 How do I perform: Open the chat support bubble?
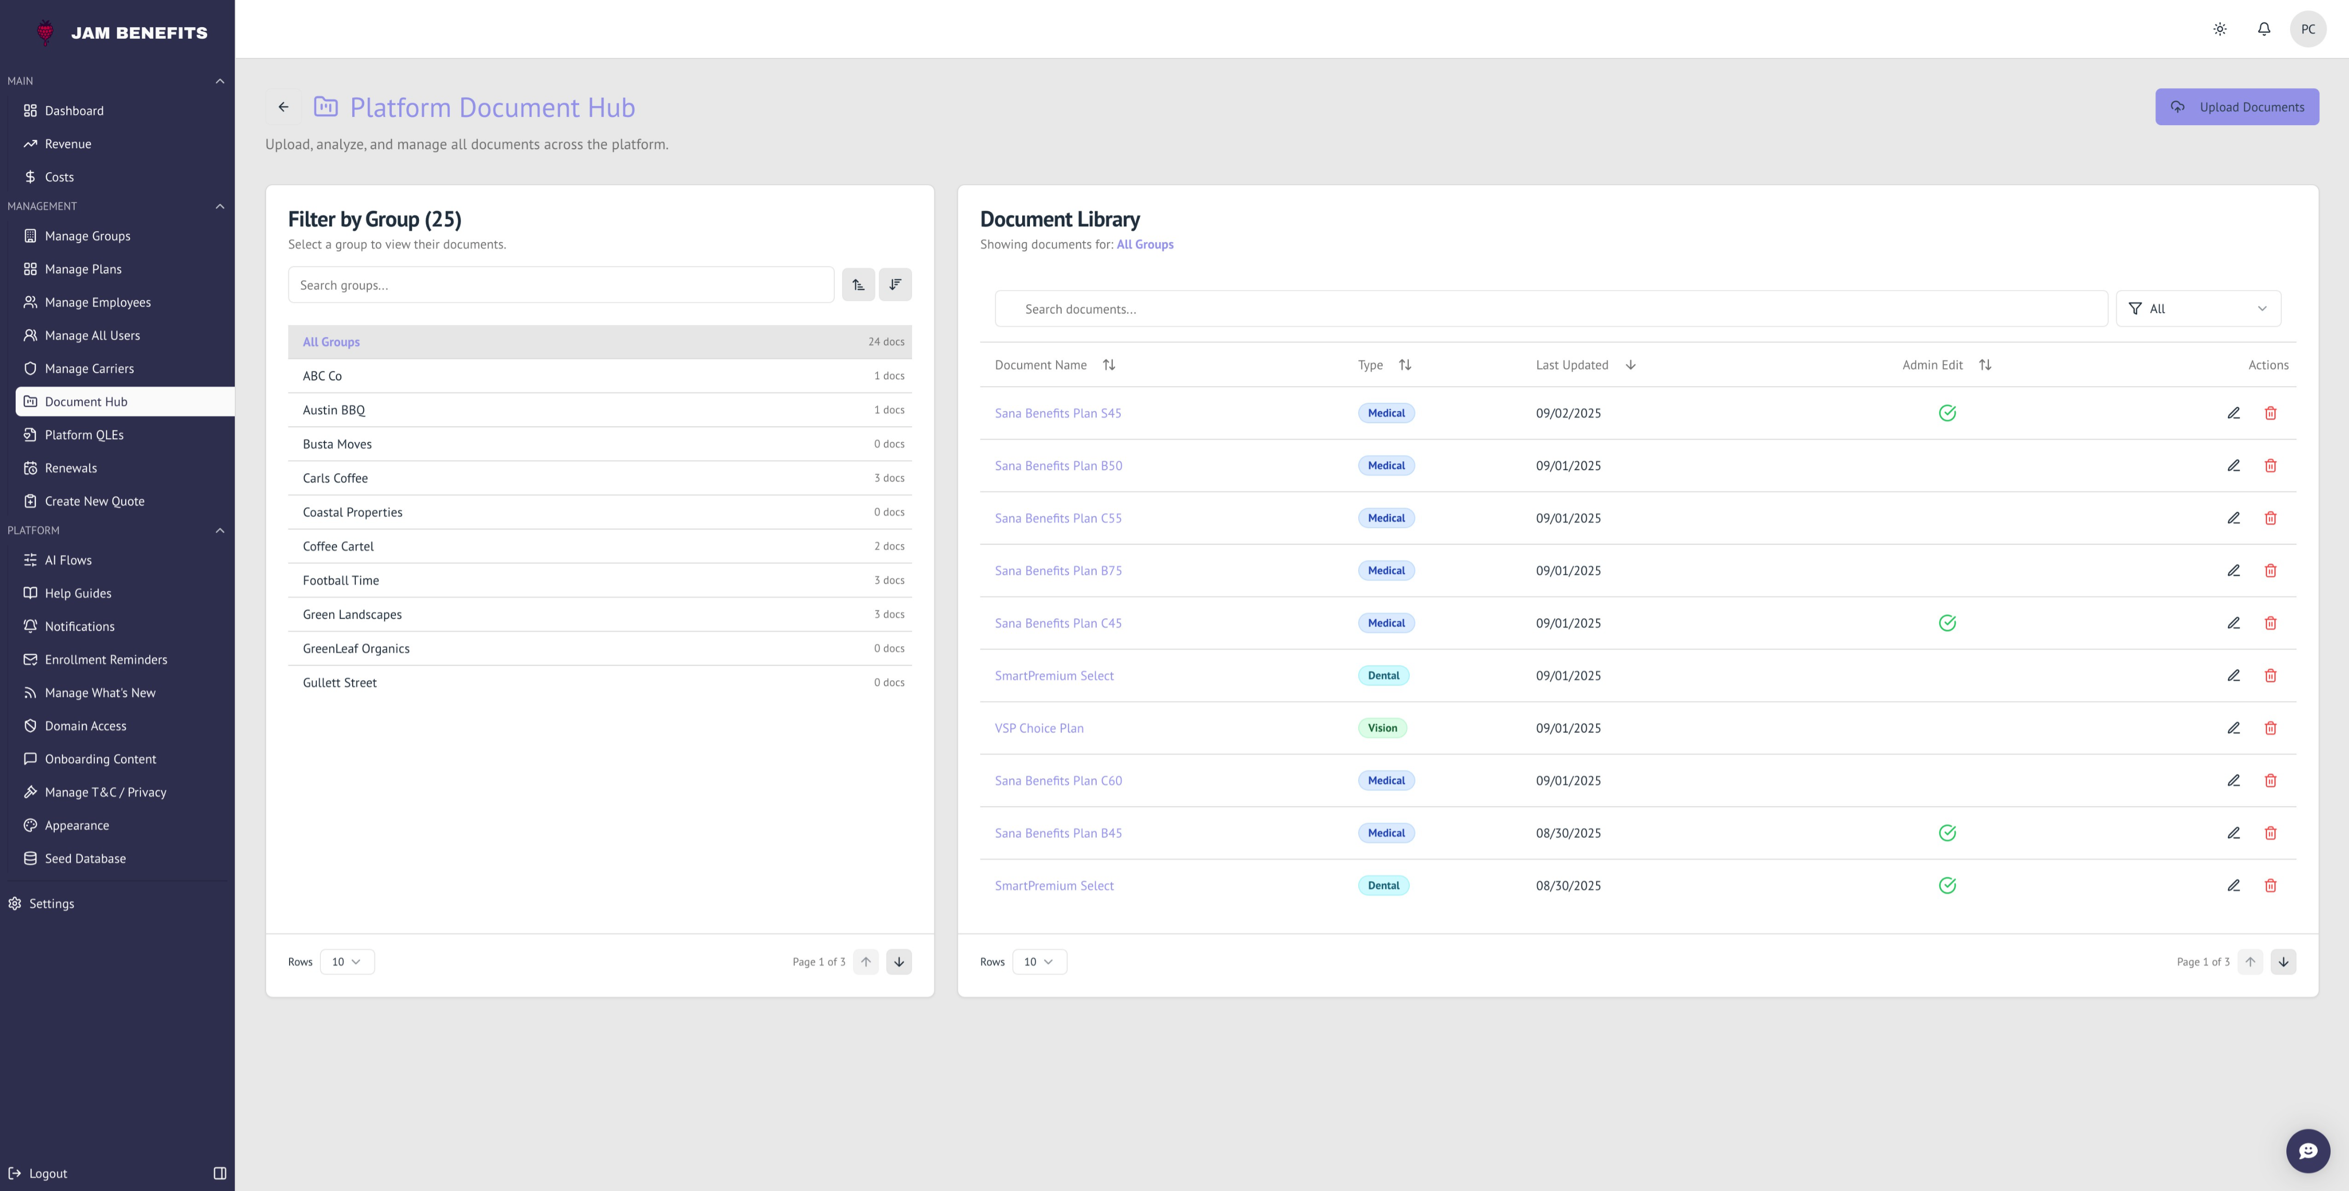pyautogui.click(x=2307, y=1151)
